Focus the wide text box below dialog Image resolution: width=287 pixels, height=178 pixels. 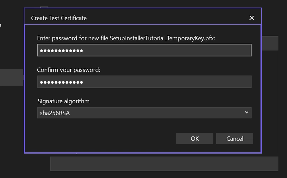[x=164, y=164]
